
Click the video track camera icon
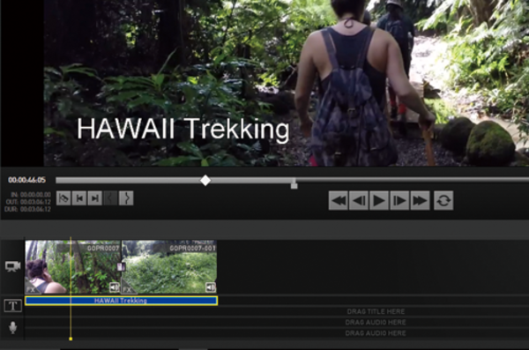pos(13,266)
